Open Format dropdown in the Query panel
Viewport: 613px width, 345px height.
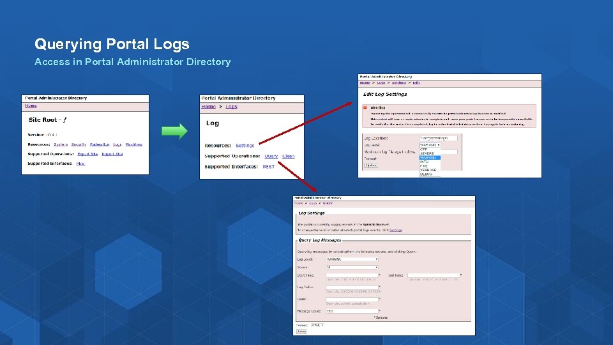click(318, 325)
